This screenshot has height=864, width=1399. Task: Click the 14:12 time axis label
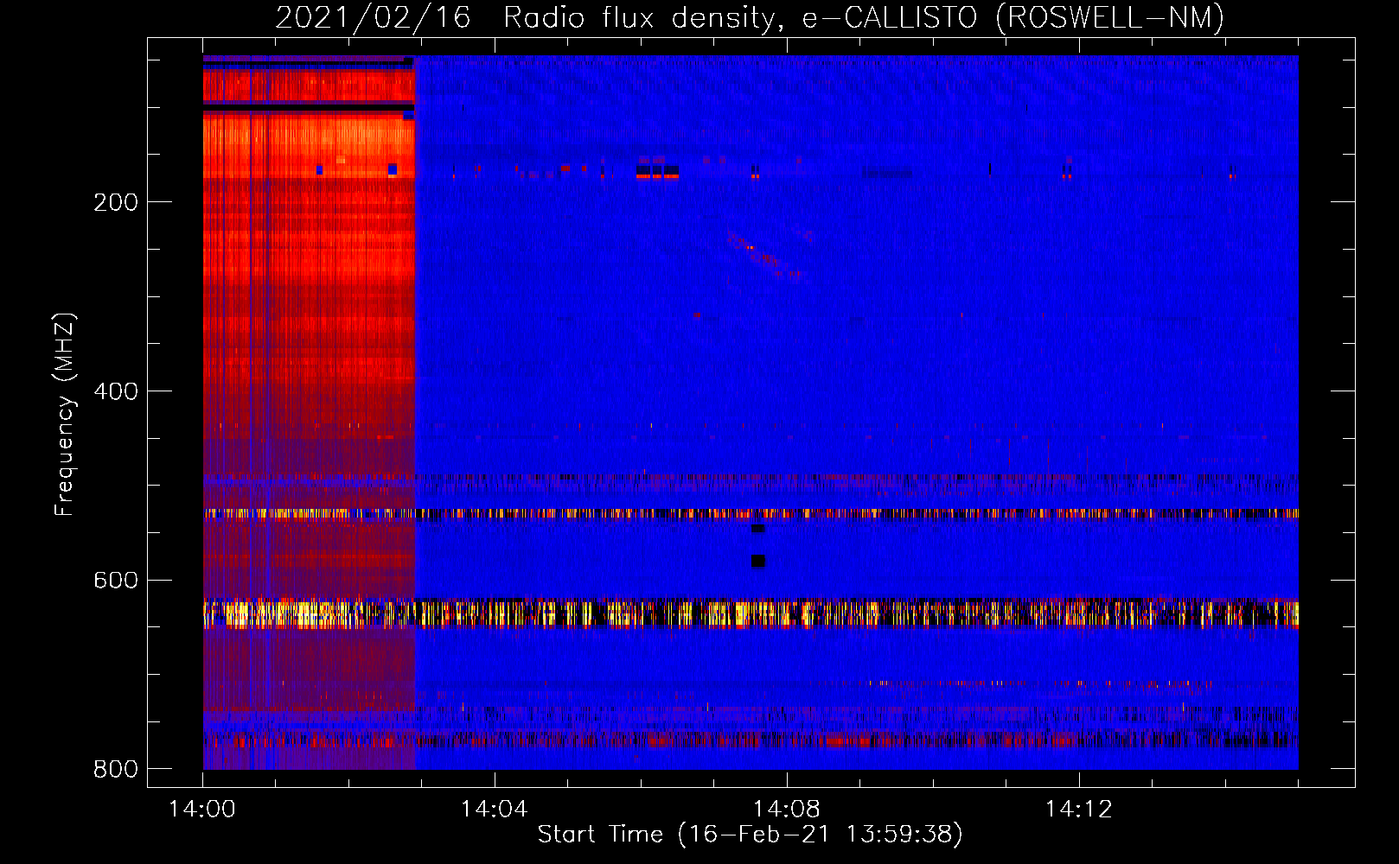pos(1079,810)
